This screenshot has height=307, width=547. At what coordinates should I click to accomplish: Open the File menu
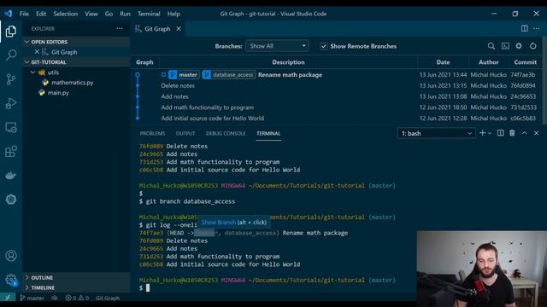[24, 14]
